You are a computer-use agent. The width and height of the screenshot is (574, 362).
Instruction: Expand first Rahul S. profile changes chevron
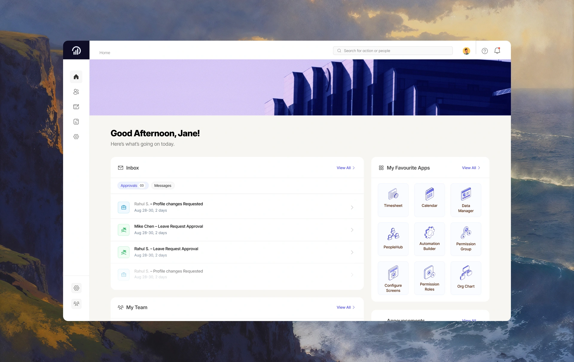point(352,207)
